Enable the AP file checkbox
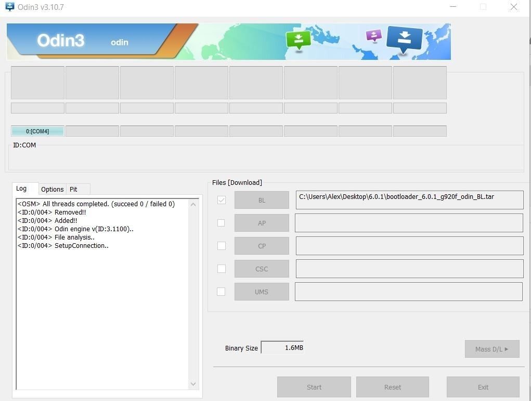Viewport: 531px width, 401px height. point(221,223)
